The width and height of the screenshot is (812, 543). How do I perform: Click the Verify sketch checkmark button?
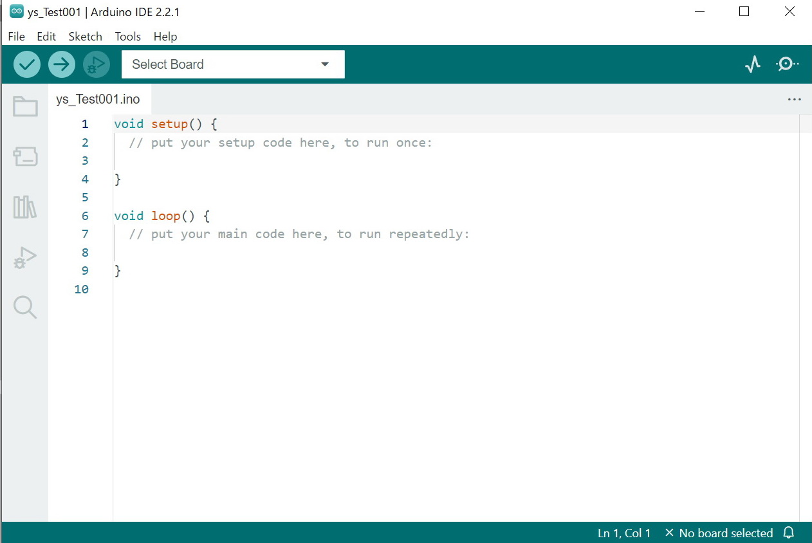pyautogui.click(x=27, y=64)
